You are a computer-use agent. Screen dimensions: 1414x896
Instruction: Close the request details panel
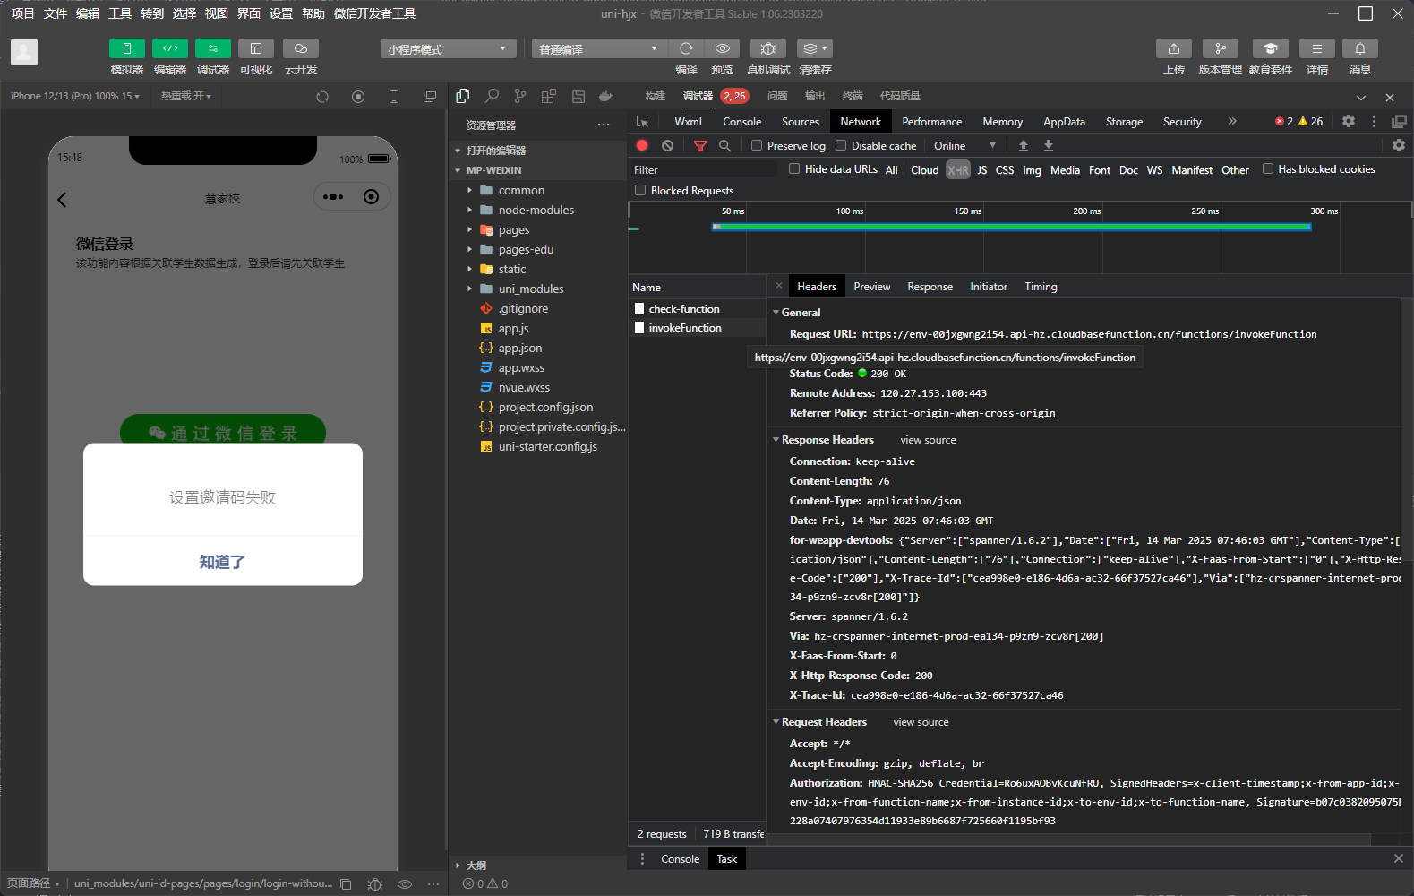(779, 286)
